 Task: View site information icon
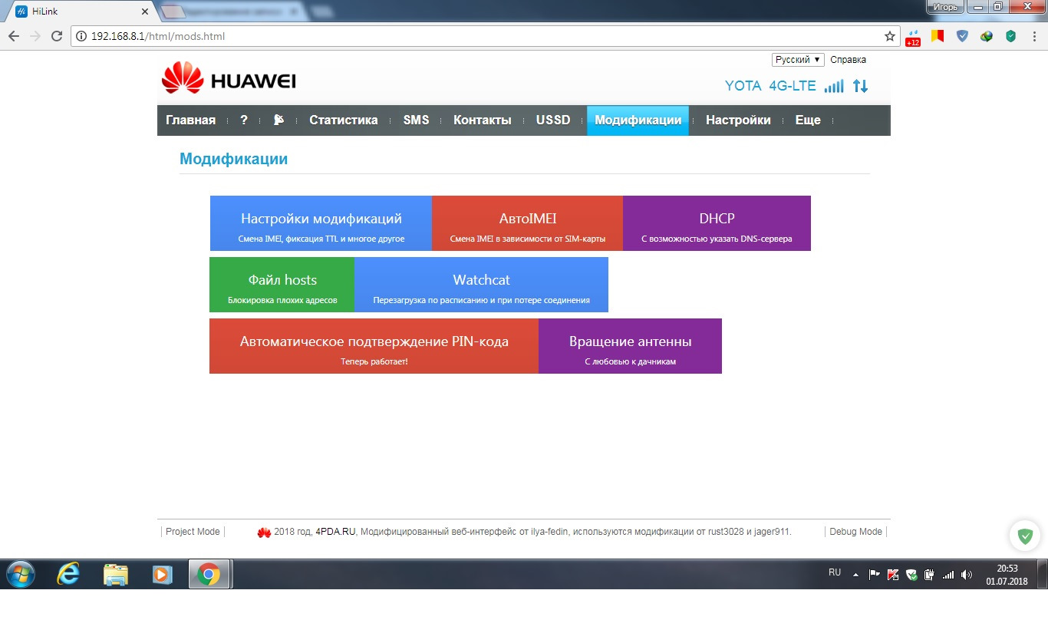coord(82,36)
